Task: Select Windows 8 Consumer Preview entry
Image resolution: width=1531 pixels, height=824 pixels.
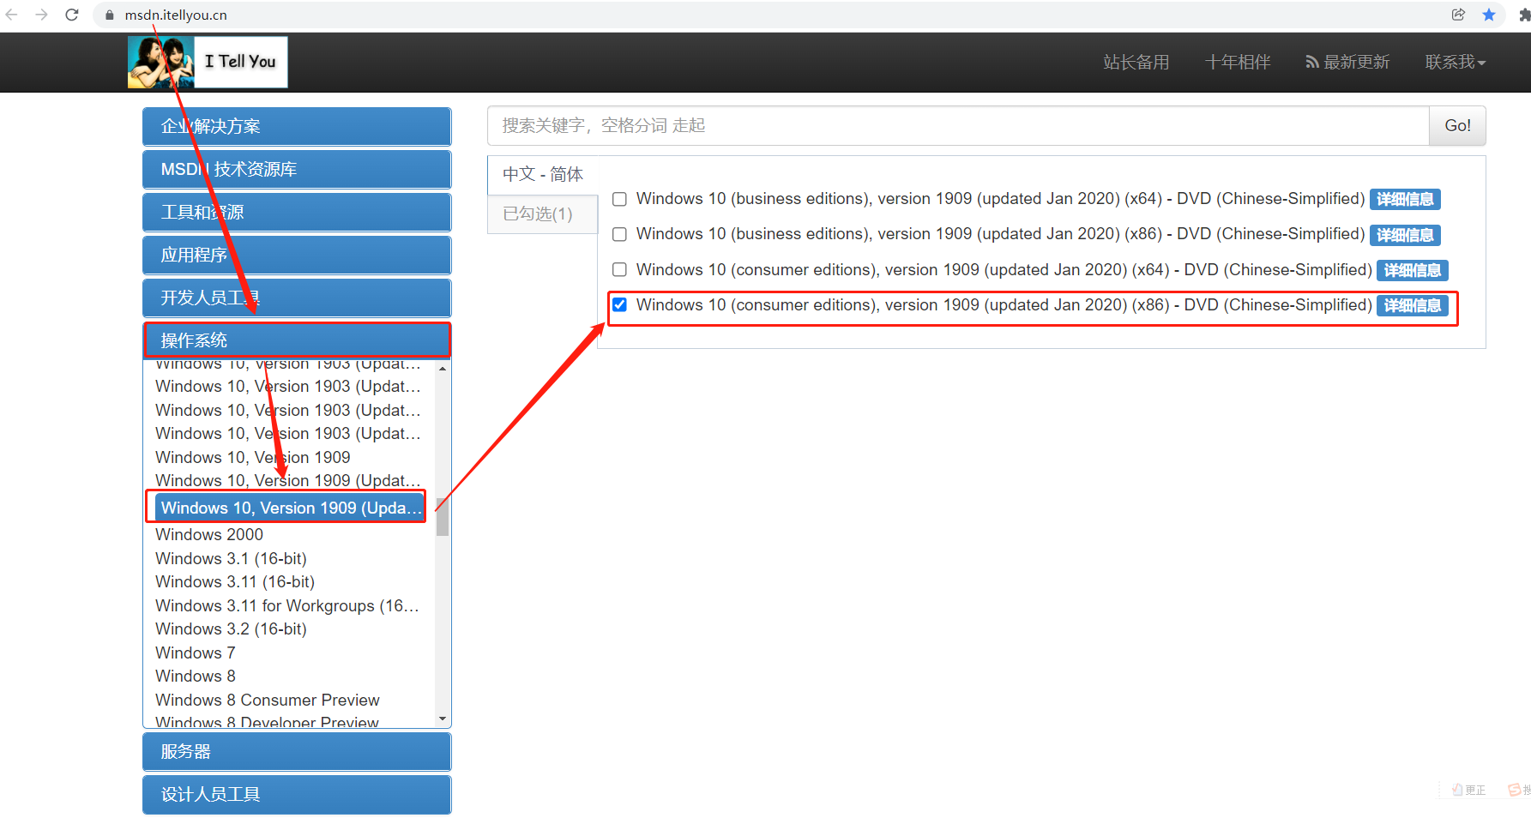Action: click(x=268, y=700)
